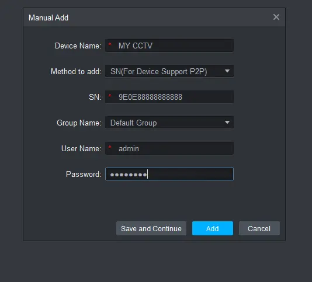This screenshot has width=312, height=282.
Task: Click the Save and Continue button
Action: (151, 228)
